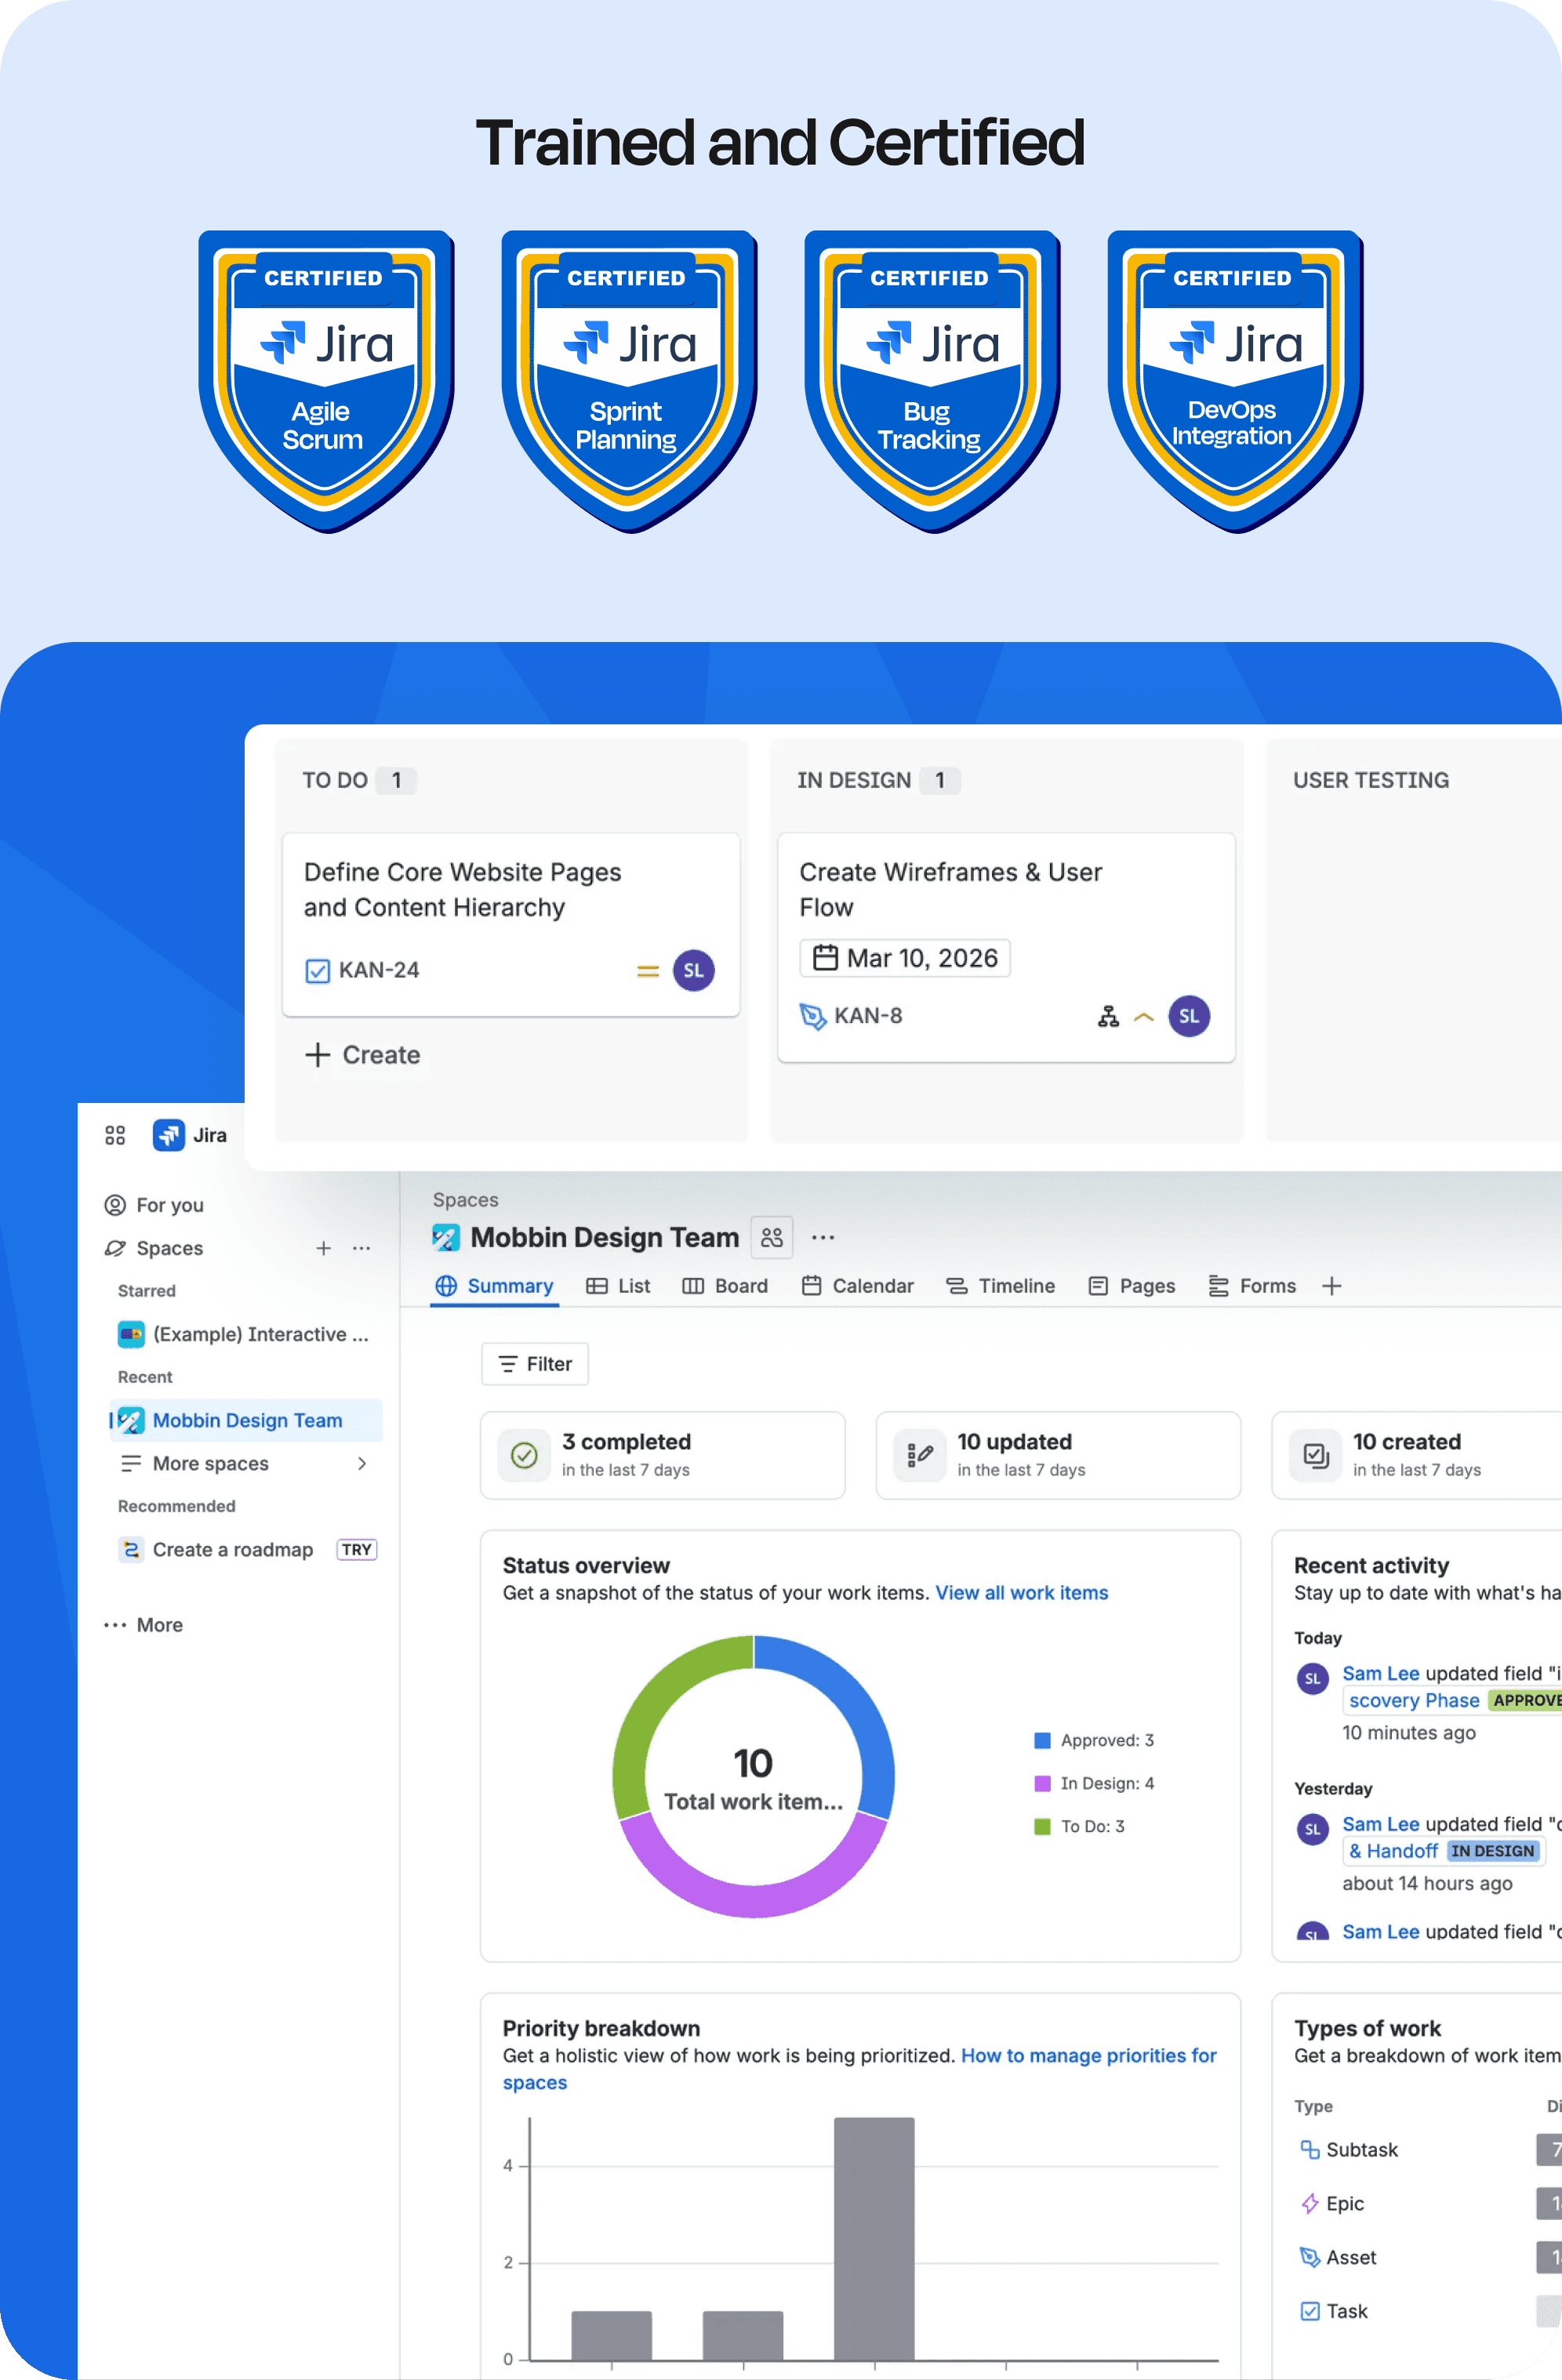Click the IN DESIGN status badge
The width and height of the screenshot is (1562, 2380).
1492,1851
